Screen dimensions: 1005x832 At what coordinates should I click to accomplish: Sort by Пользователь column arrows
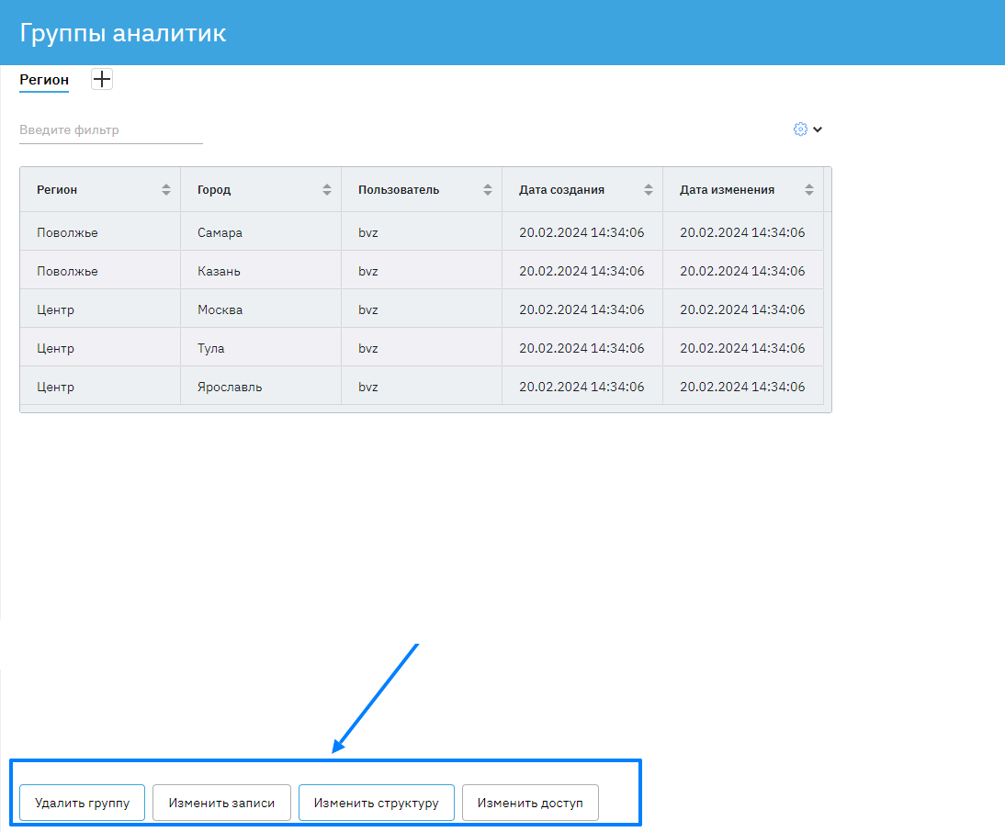pos(488,190)
